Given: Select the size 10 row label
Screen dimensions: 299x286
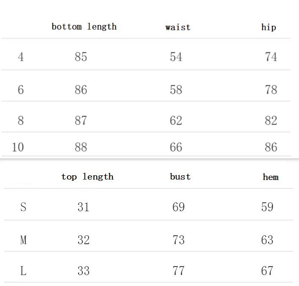Looking at the screenshot, I should (18, 147).
